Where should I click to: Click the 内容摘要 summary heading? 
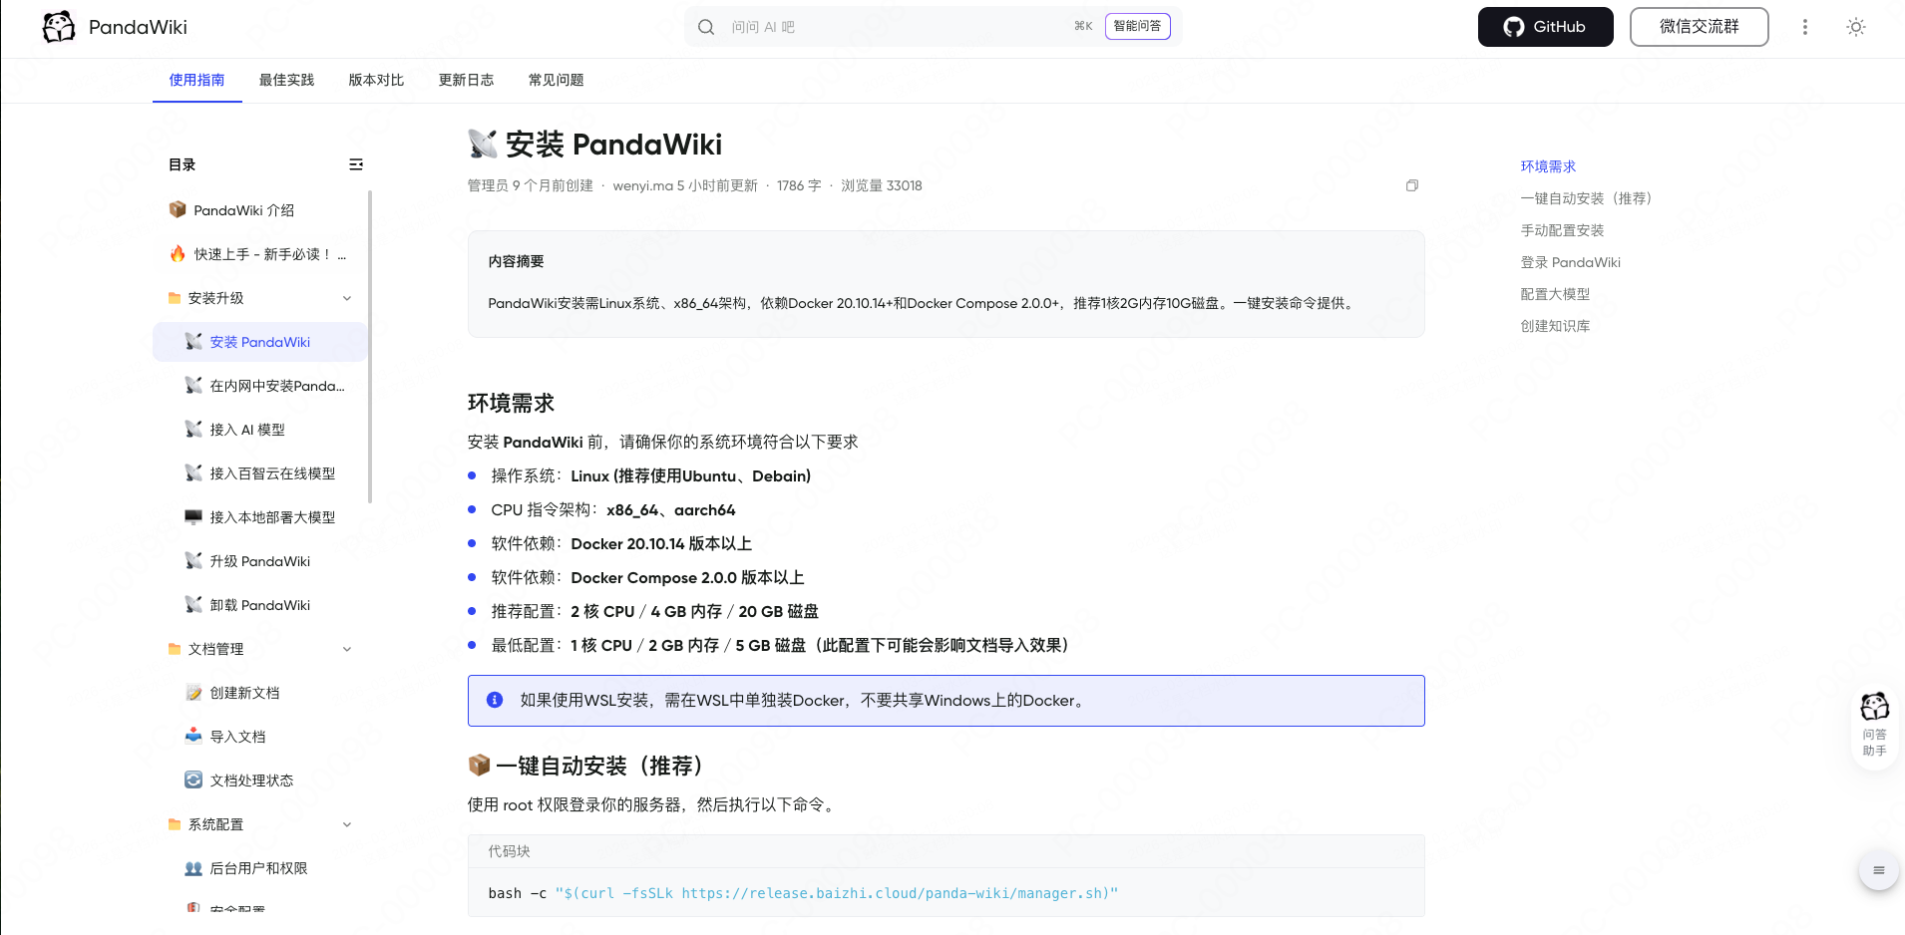pos(516,261)
